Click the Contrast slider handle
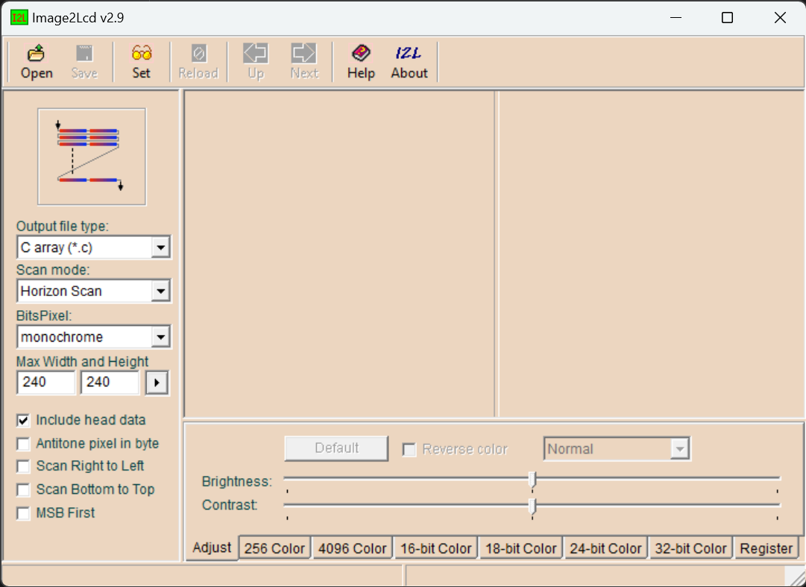Screen dimensions: 806x587 point(532,506)
